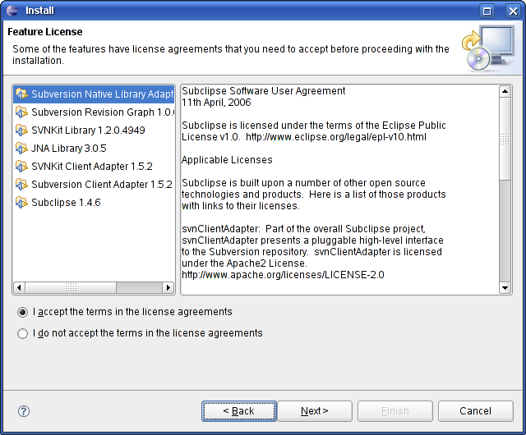Go to the previous page with Back

[x=239, y=411]
